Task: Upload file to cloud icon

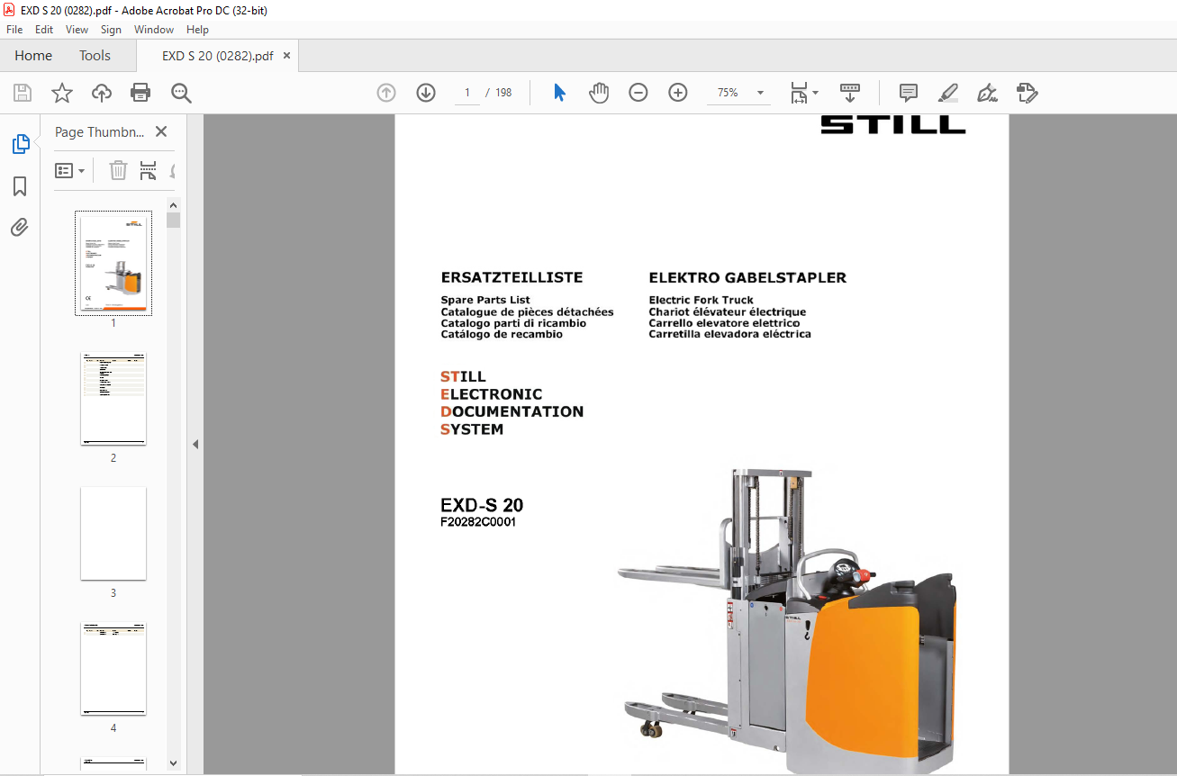Action: (x=102, y=93)
